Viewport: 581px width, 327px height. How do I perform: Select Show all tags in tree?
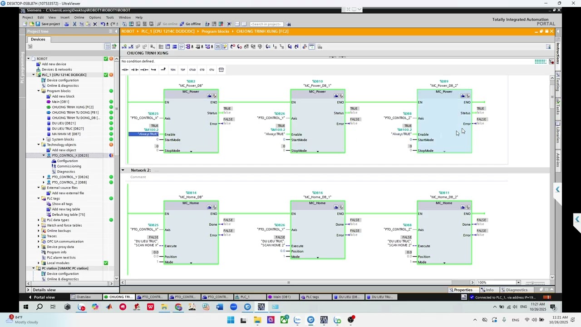click(62, 204)
